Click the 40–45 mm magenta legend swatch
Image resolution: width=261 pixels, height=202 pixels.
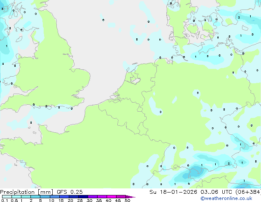point(112,197)
